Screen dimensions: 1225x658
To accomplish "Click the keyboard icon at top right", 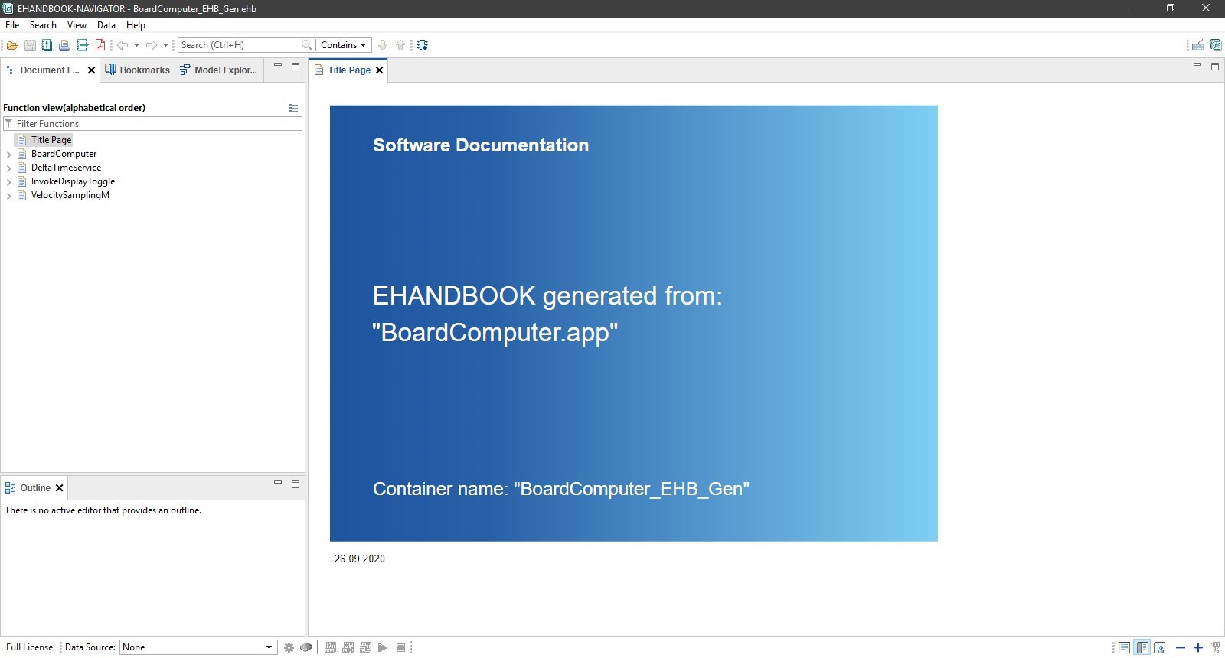I will [x=1198, y=45].
